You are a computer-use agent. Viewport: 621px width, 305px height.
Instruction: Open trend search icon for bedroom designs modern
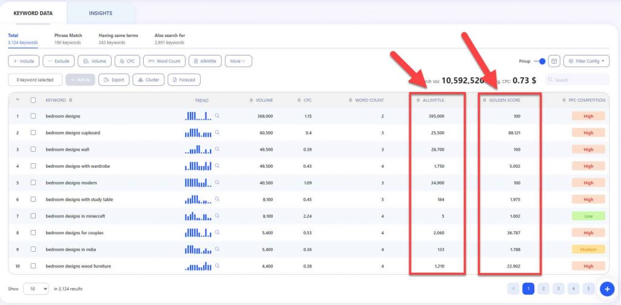(217, 183)
